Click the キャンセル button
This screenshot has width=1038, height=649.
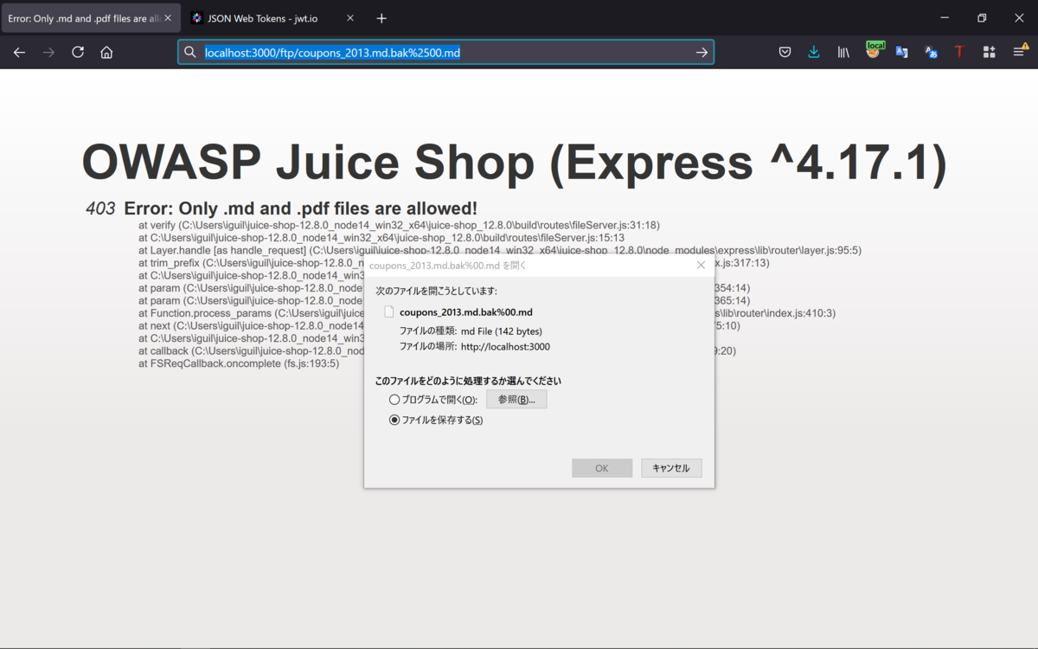[x=671, y=468]
